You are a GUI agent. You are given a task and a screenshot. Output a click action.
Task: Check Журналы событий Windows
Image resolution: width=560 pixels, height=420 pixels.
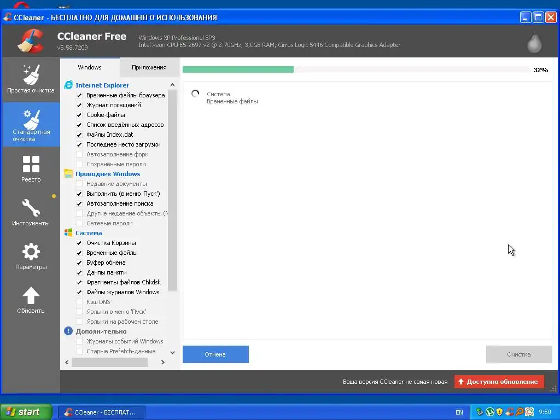pos(79,341)
